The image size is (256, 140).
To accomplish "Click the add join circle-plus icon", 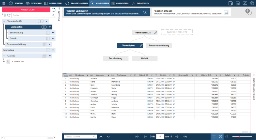I will click(248, 12).
